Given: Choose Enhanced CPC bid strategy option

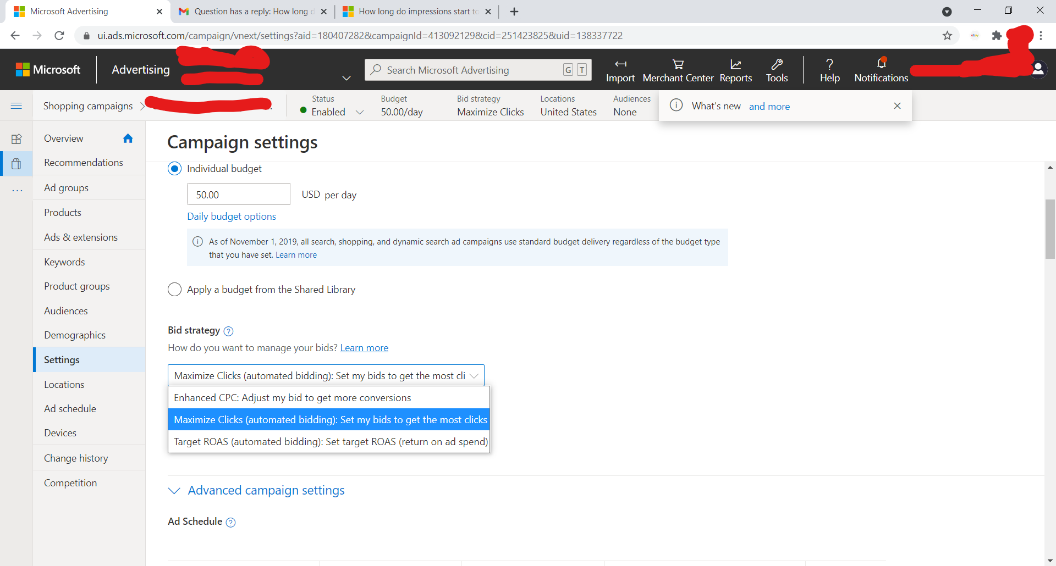Looking at the screenshot, I should 329,398.
